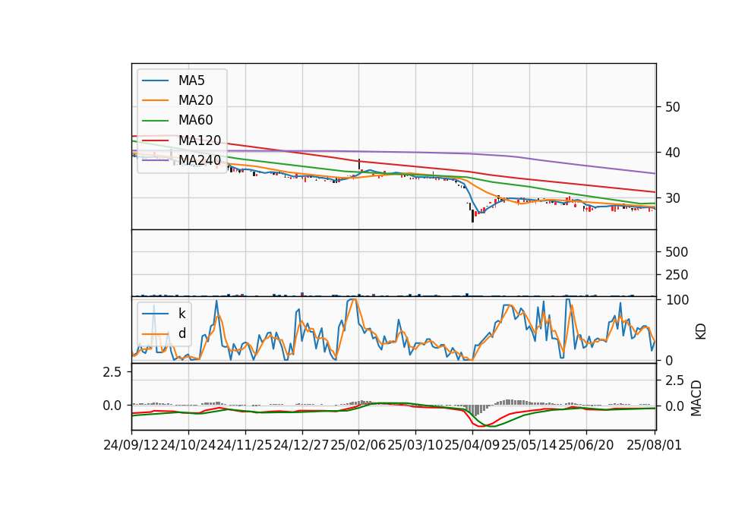Click the 24/11/25 date tick label
This screenshot has width=729, height=524.
pos(245,445)
